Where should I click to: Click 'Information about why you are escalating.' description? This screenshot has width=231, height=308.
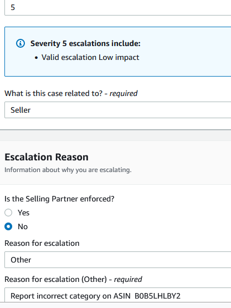tap(68, 170)
